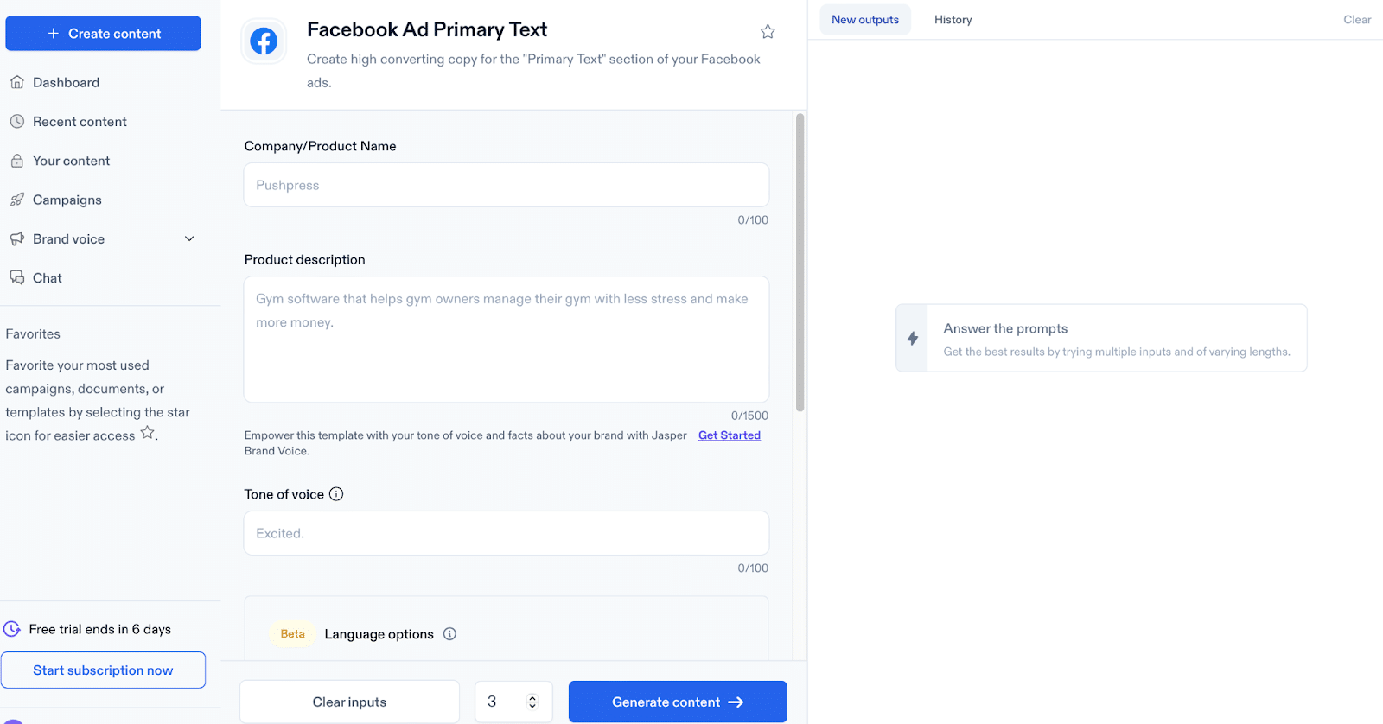Click the Language options label
Image resolution: width=1383 pixels, height=724 pixels.
(x=379, y=634)
